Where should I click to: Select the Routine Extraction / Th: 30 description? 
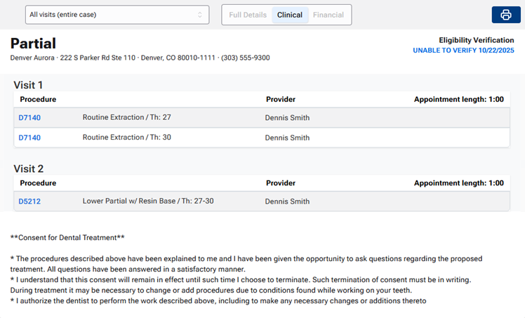[x=126, y=138]
